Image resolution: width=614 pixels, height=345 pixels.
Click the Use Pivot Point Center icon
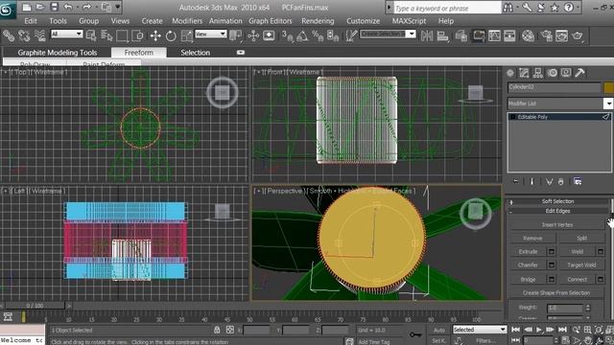(x=236, y=36)
